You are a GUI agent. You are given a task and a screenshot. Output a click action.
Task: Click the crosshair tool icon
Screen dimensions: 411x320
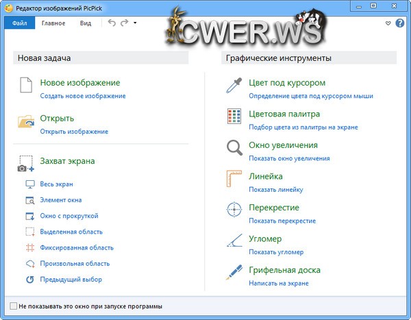tap(234, 210)
